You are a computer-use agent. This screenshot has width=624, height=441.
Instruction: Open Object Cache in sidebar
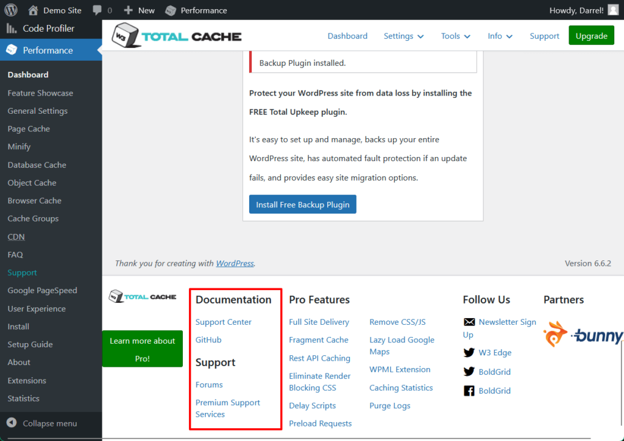pyautogui.click(x=32, y=182)
